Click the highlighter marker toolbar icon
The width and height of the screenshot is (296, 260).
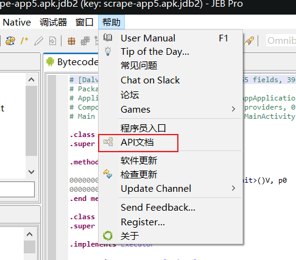point(249,41)
